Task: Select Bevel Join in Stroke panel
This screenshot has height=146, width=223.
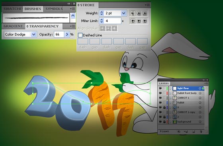Action: point(145,21)
